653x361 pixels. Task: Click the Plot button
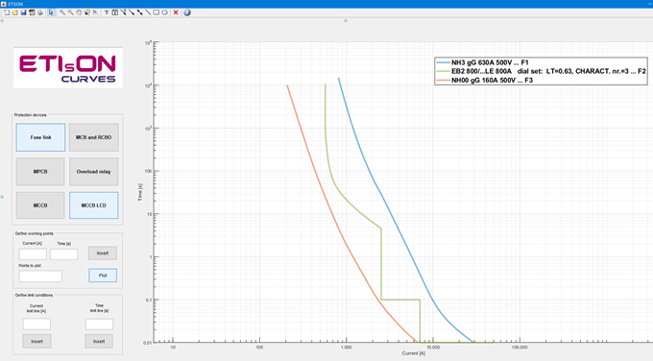pos(103,276)
